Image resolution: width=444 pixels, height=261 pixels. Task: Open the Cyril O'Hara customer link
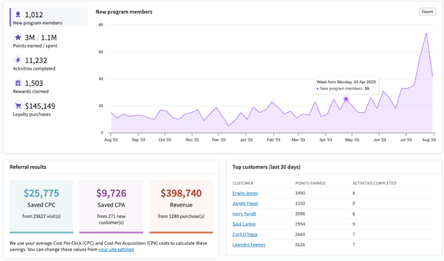coord(244,234)
